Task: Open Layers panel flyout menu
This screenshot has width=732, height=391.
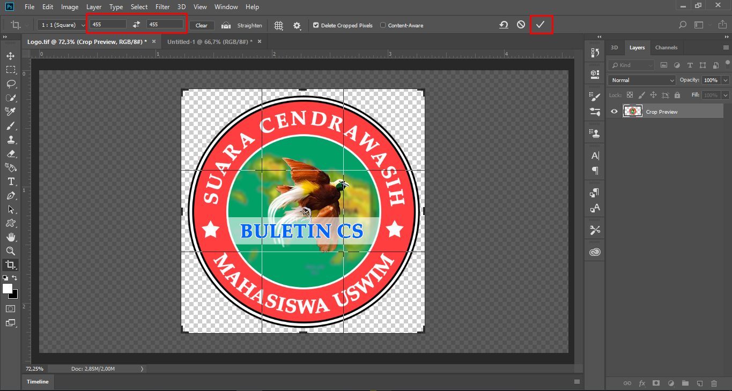Action: tap(726, 48)
